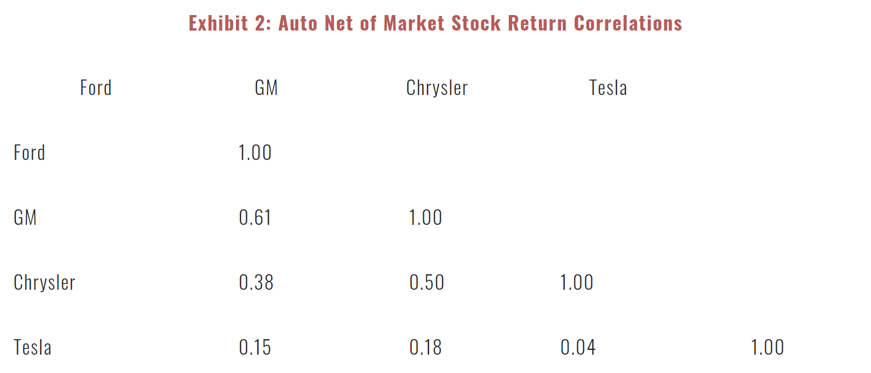
Task: Select the 1.00 value in Chrysler row
Action: pyautogui.click(x=577, y=283)
